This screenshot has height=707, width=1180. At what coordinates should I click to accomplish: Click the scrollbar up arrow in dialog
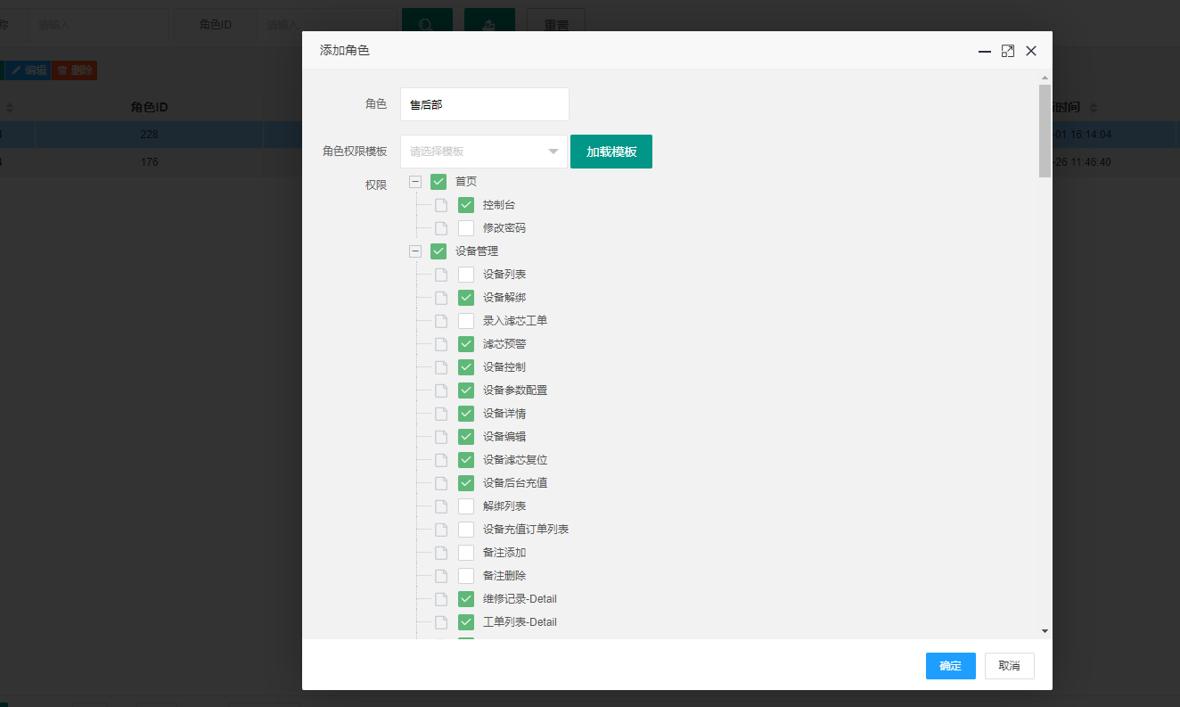click(x=1045, y=78)
